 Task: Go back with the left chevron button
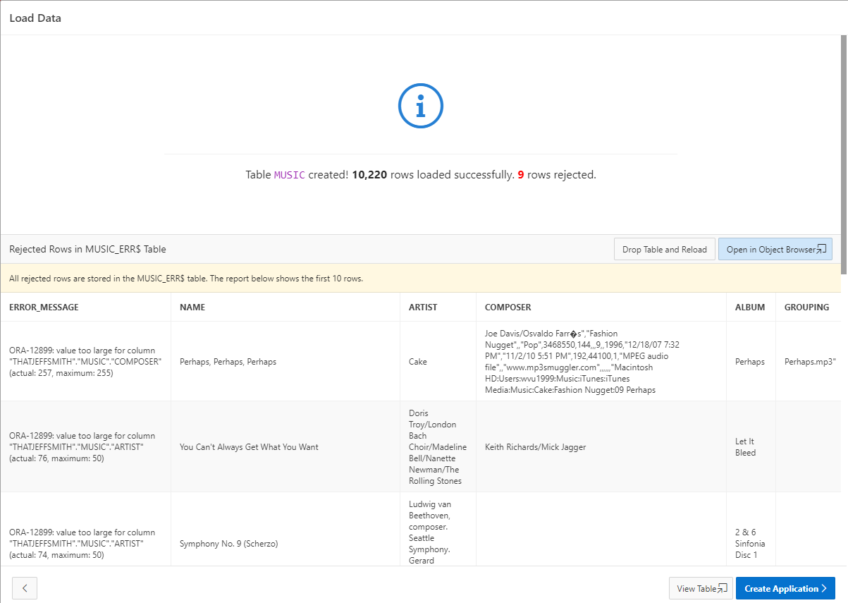coord(25,588)
